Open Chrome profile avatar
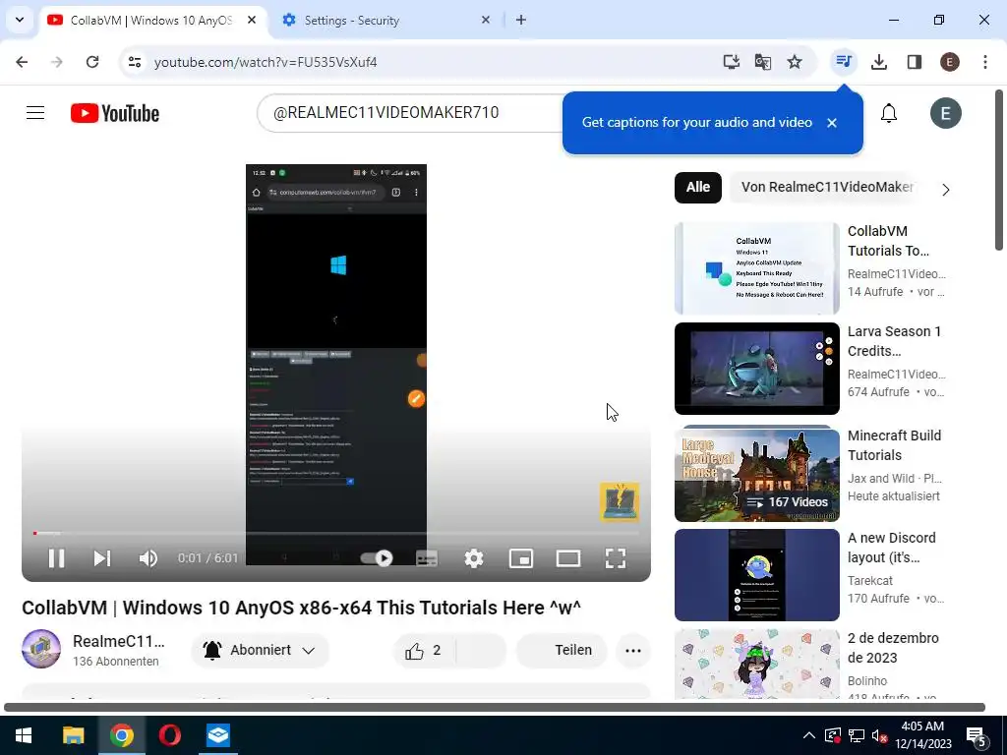Viewport: 1007px width, 755px height. pyautogui.click(x=949, y=62)
